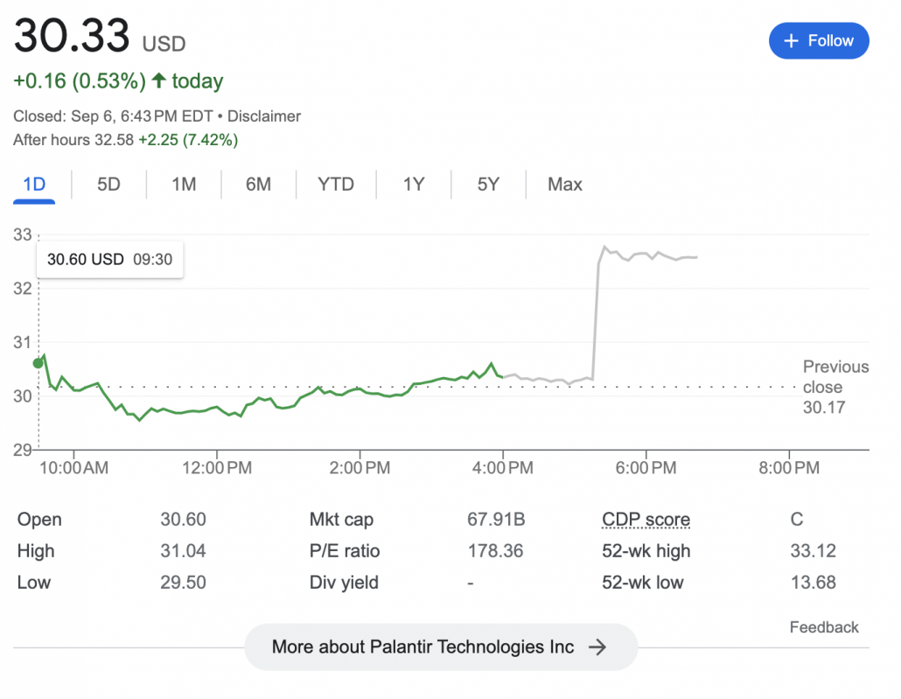The height and width of the screenshot is (699, 901).
Task: Switch to the 5D tab
Action: (108, 185)
